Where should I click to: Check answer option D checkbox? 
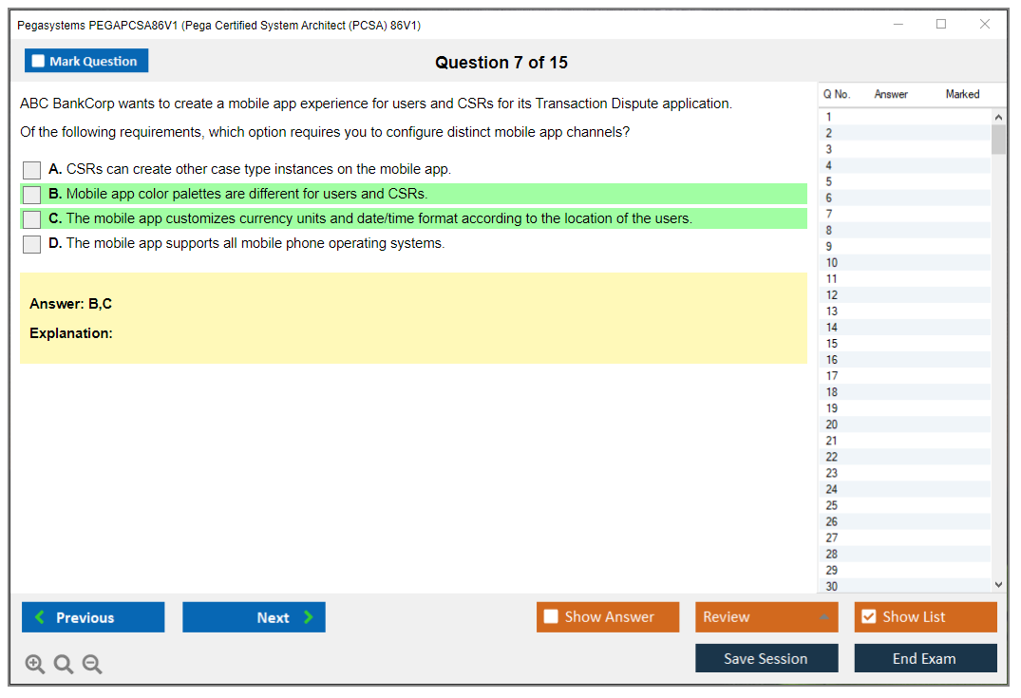tap(32, 244)
